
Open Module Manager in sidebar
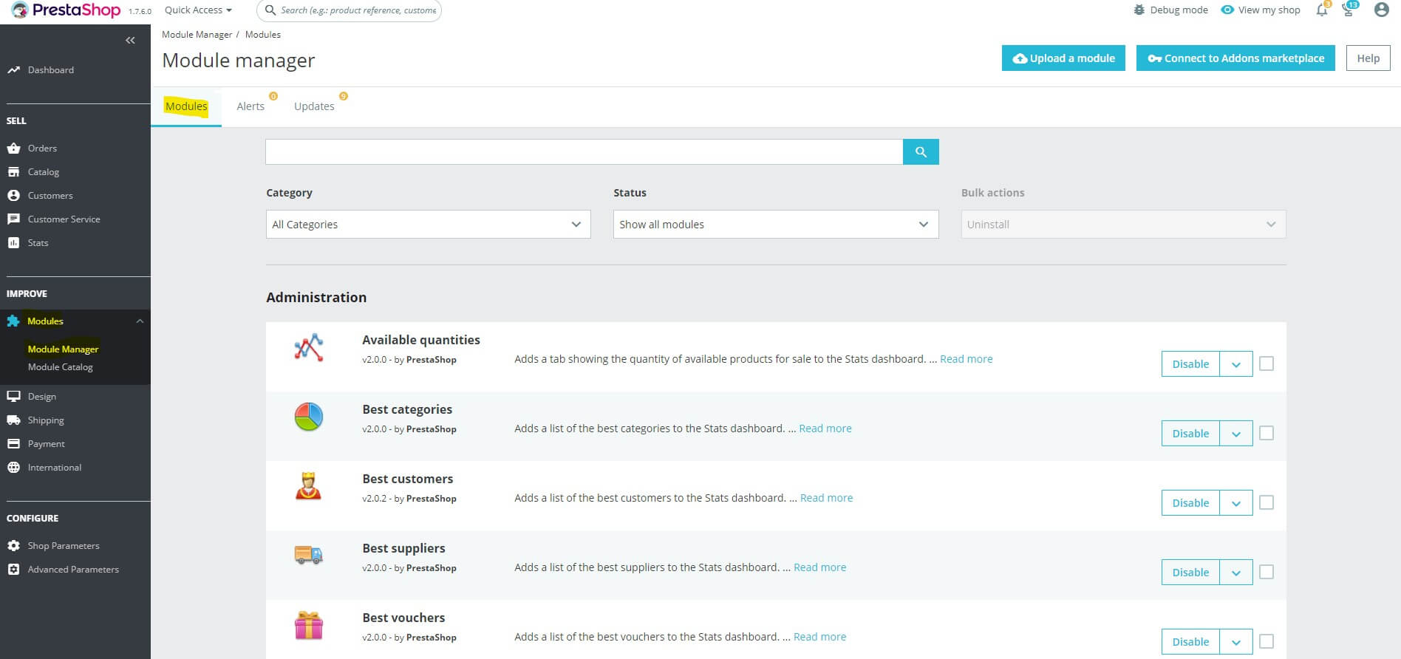pyautogui.click(x=63, y=349)
